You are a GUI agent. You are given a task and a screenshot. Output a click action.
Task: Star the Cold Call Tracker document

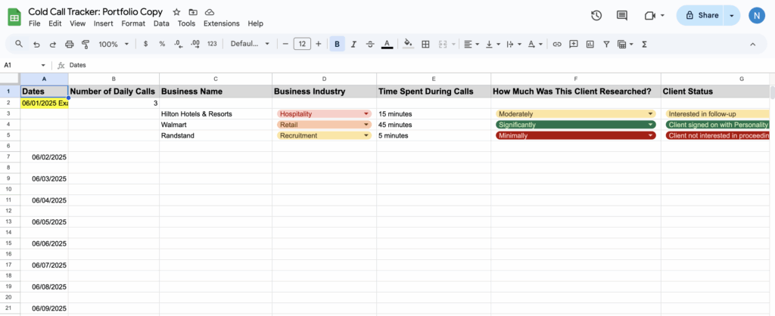coord(176,12)
